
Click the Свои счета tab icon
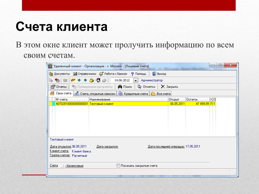click(52, 93)
